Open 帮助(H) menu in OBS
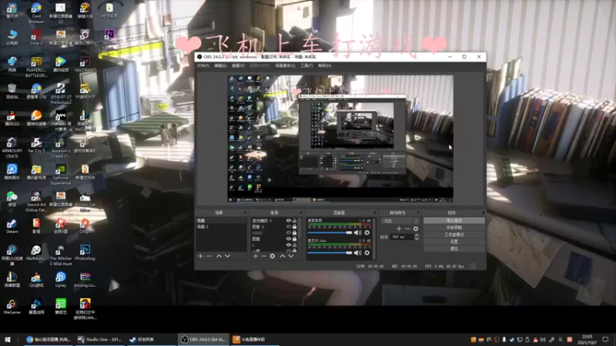Screen dimensions: 616x346 point(324,65)
